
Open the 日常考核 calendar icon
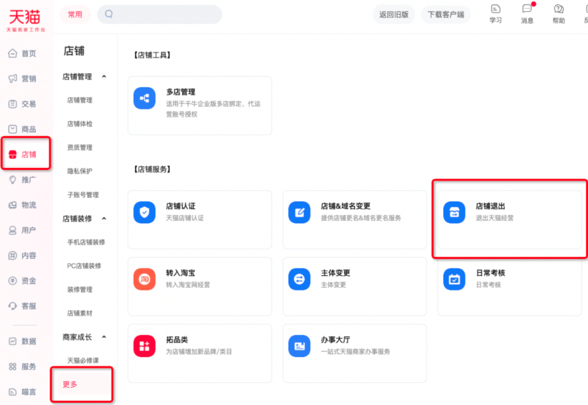454,279
